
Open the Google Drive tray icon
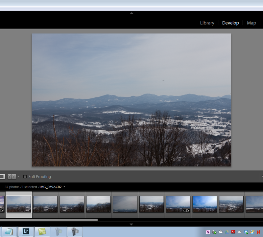pos(227,232)
